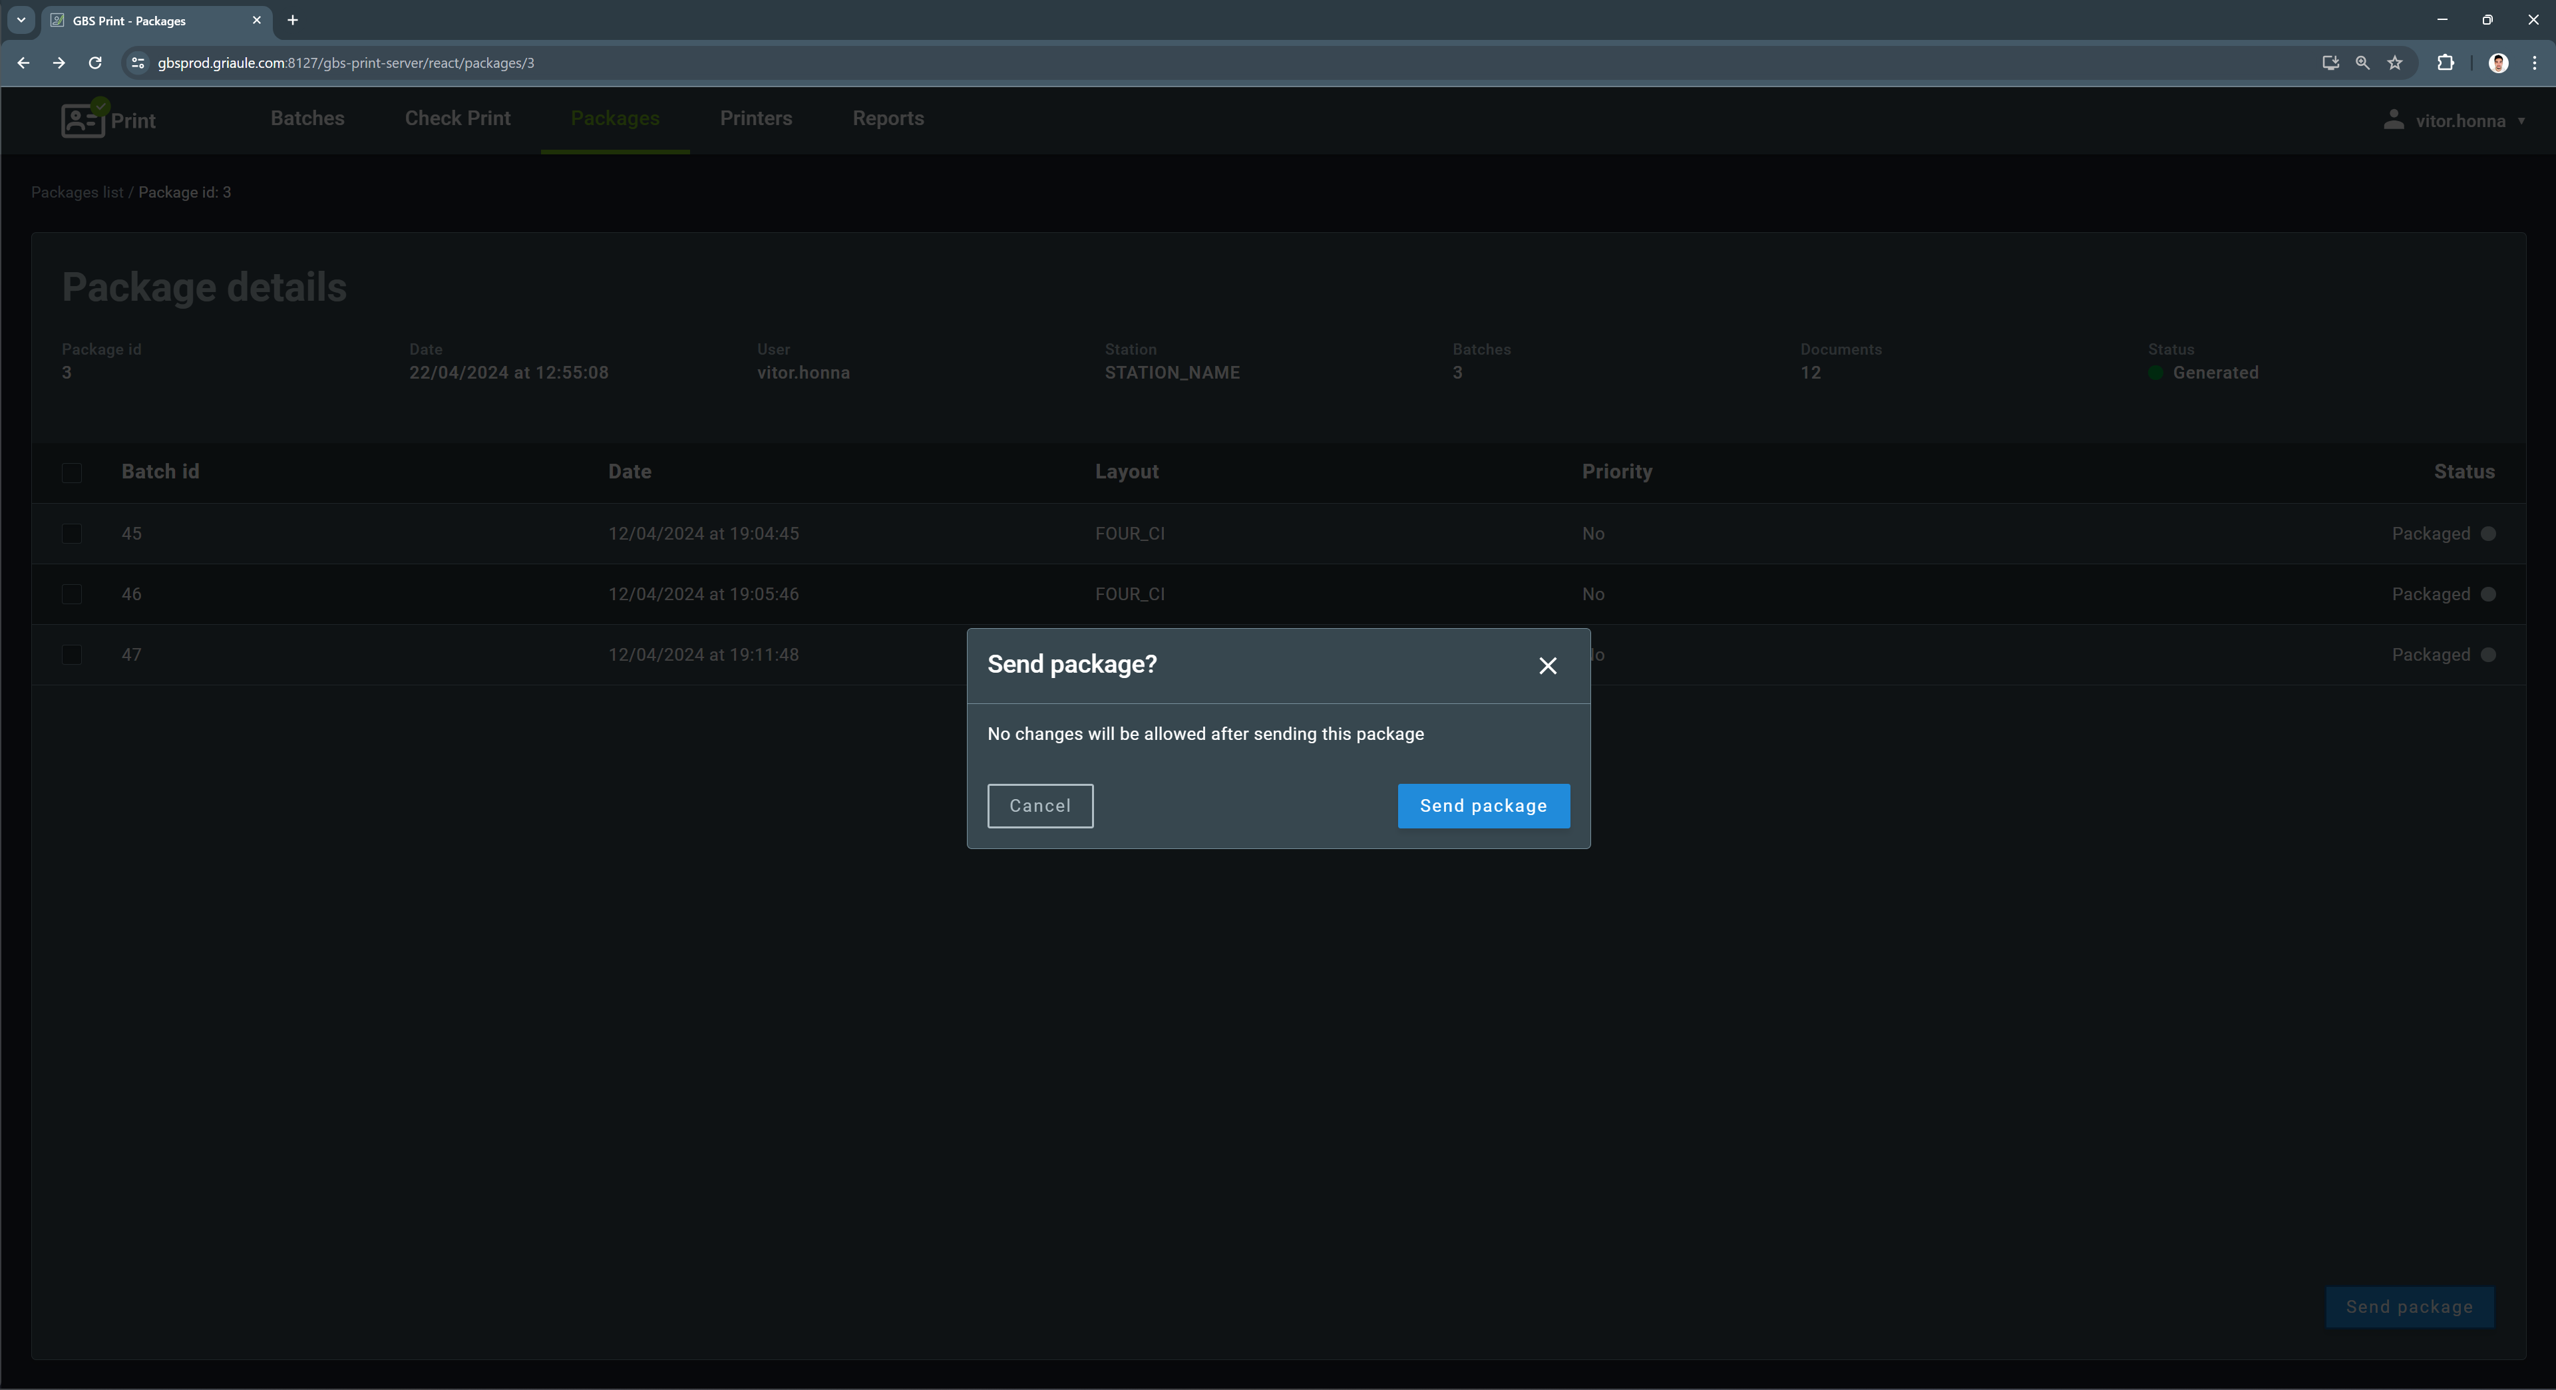This screenshot has height=1390, width=2556.
Task: Click the Priority column header
Action: point(1616,472)
